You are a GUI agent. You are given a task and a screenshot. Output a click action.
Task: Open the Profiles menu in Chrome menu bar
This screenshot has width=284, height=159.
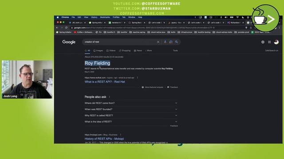click(116, 17)
